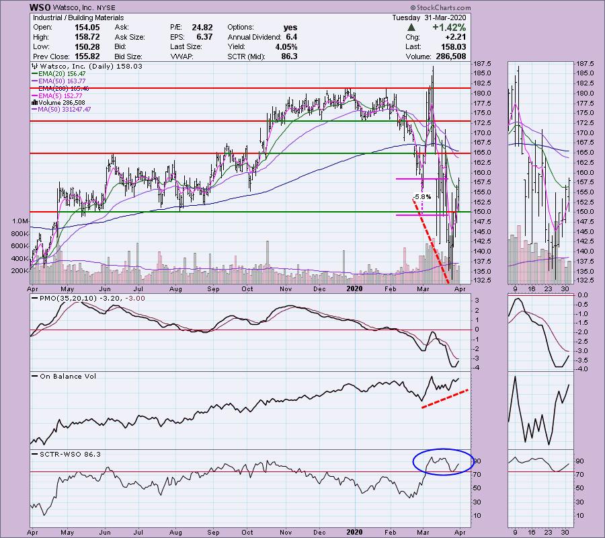Viewport: 605px width, 538px height.
Task: Click the 'On Balance Vol' indicator label
Action: 68,377
